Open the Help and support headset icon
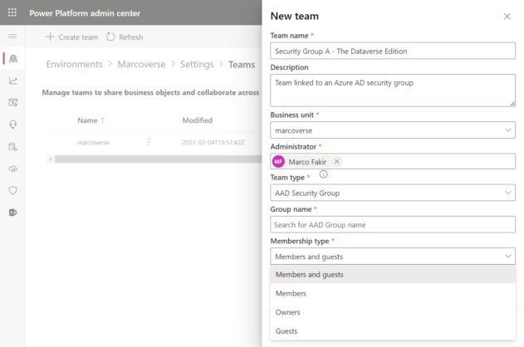524x347 pixels. (13, 125)
